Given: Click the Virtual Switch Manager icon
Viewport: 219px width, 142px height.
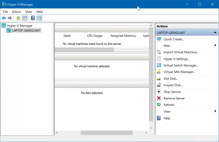Looking at the screenshot, I should (x=159, y=65).
